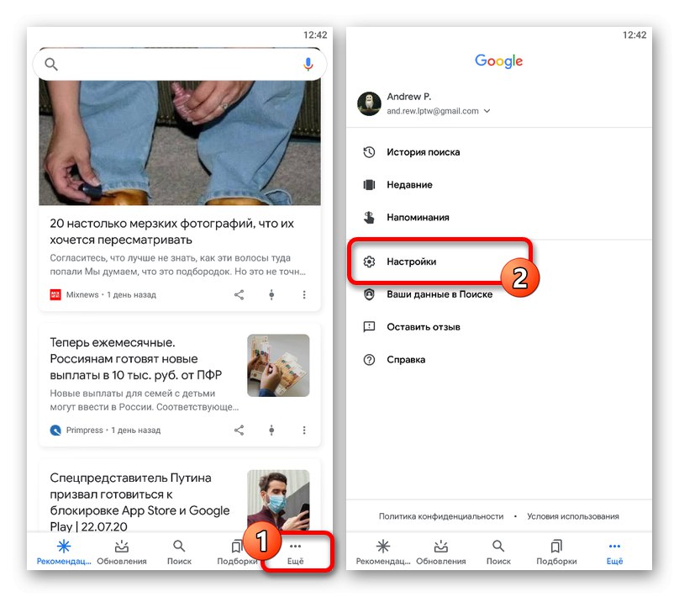Viewport: 679px width, 597px height.
Task: Open interest control for Mixnews article
Action: (x=271, y=295)
